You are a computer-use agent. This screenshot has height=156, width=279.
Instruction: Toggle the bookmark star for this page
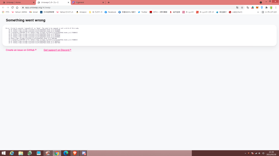coord(242,8)
